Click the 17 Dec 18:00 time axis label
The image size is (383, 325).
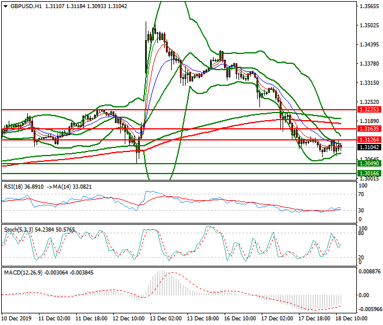click(315, 319)
